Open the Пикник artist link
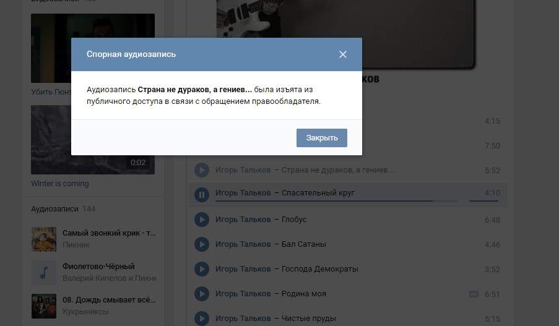This screenshot has width=559, height=326. (x=76, y=245)
